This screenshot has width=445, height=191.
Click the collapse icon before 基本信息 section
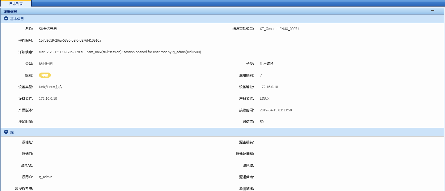6,18
